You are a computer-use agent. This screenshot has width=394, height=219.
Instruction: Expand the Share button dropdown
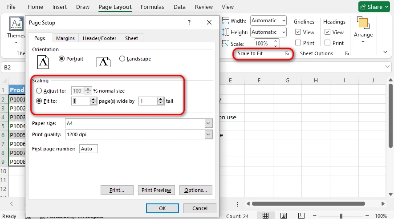pos(386,7)
